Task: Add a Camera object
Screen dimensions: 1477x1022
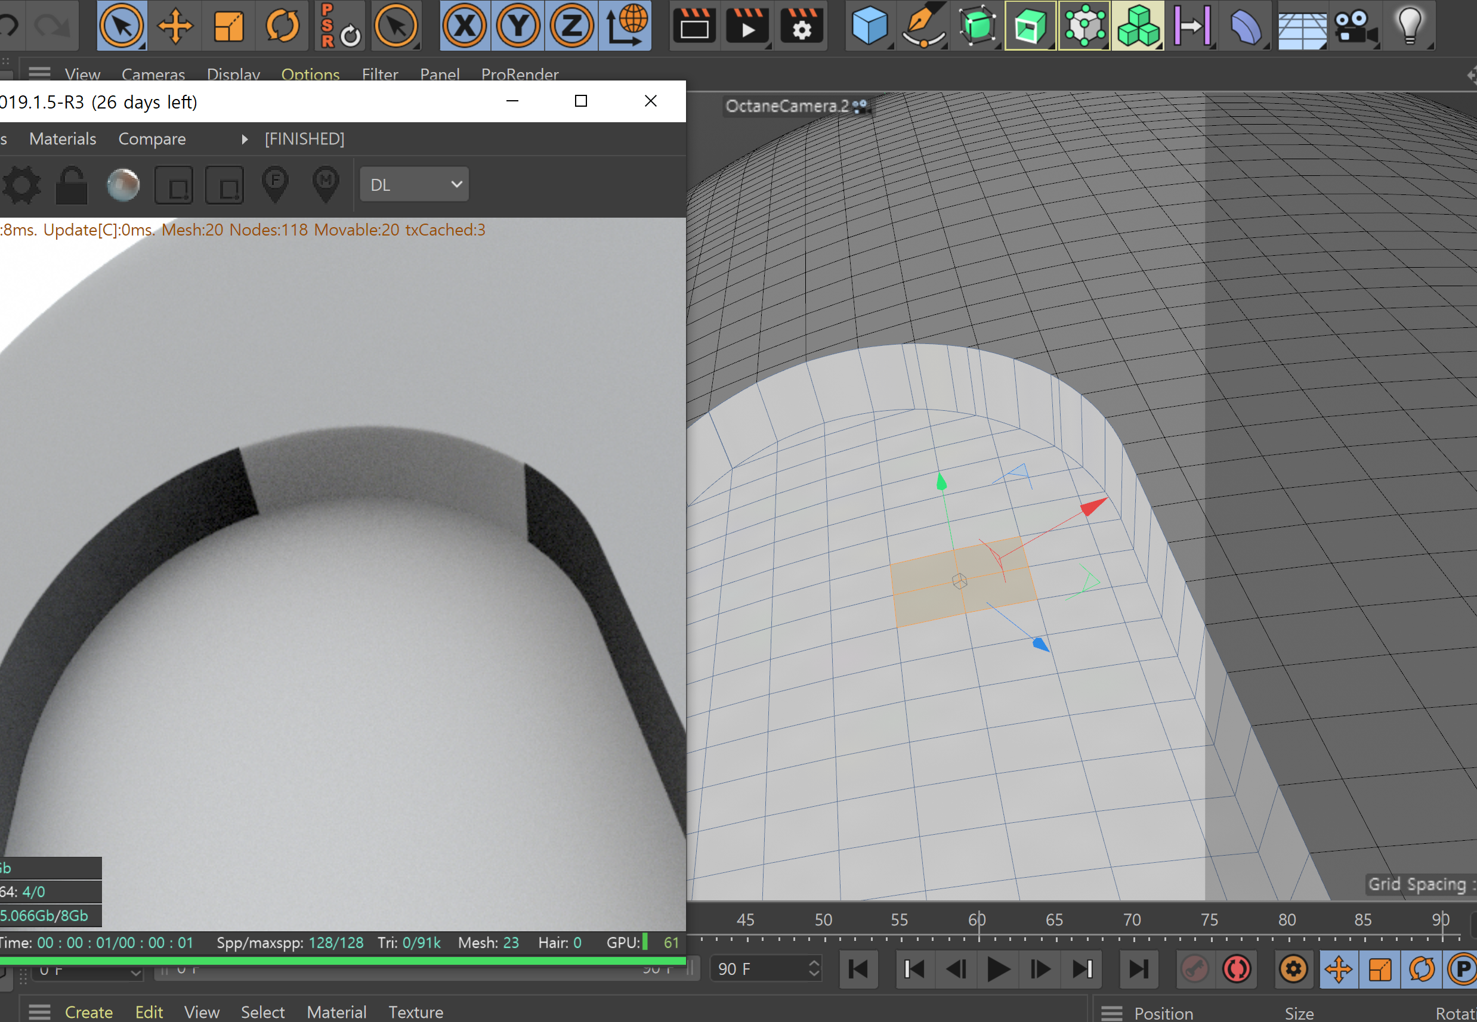Action: tap(1356, 26)
